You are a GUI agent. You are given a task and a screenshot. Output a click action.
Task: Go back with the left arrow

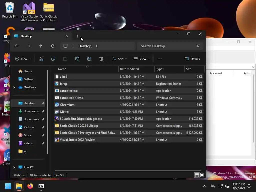17,46
